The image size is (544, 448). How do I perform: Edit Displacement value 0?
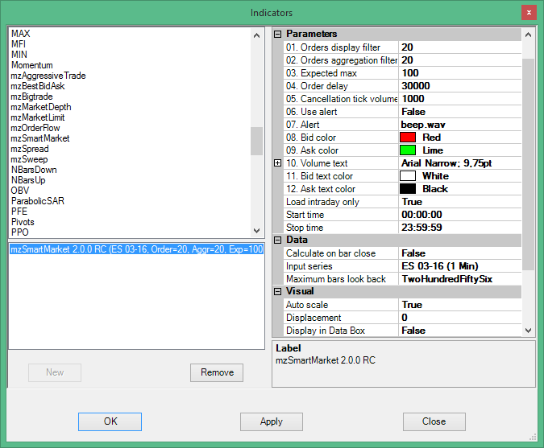point(460,318)
